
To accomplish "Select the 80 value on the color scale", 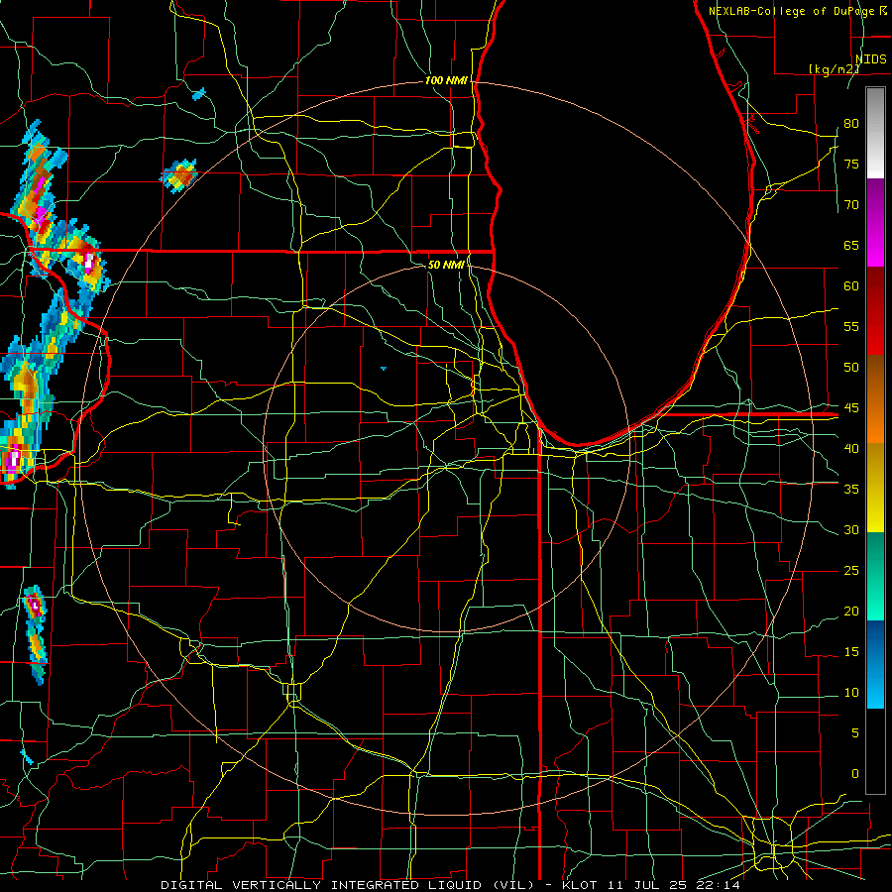I will [x=851, y=124].
